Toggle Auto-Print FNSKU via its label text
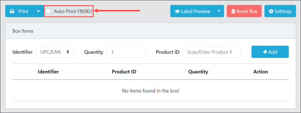 (x=73, y=11)
